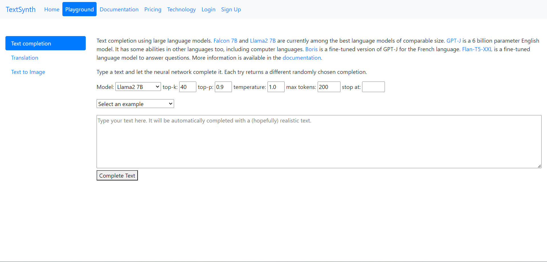
Task: Click the max tokens input field
Action: (x=328, y=87)
